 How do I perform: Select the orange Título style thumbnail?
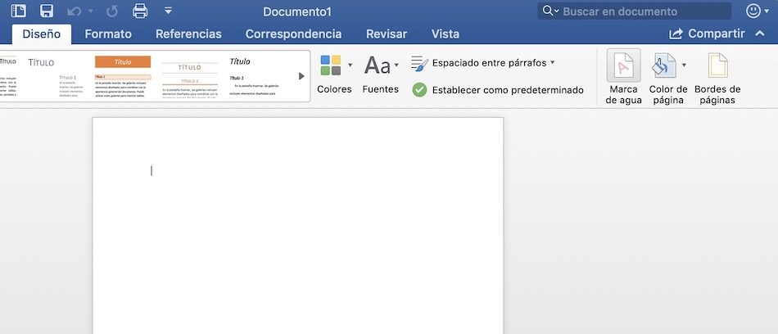click(x=123, y=78)
